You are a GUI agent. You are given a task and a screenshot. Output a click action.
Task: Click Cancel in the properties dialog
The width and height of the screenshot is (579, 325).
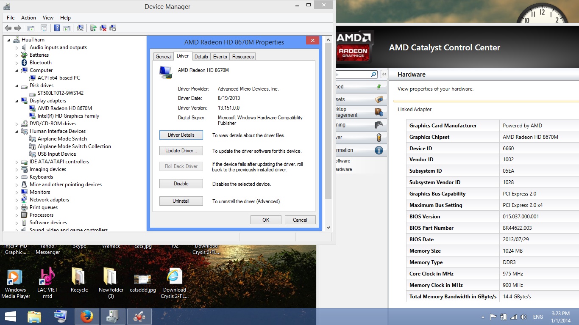click(x=300, y=220)
